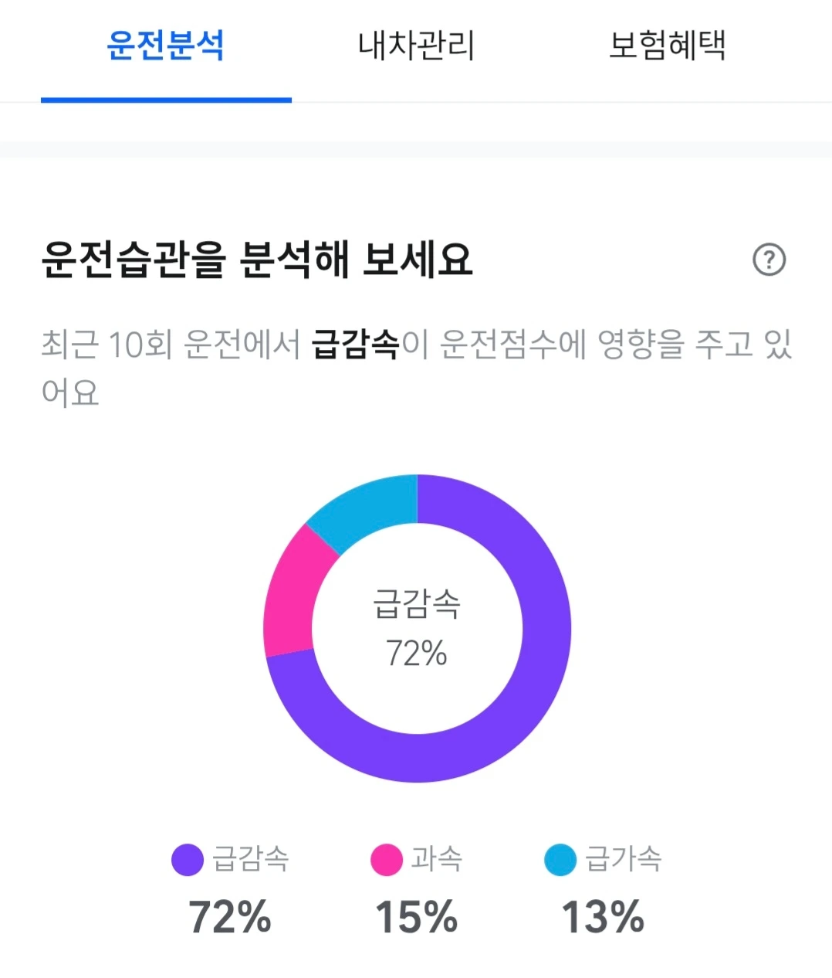Tap the 최근 10회 운전에서 description text
This screenshot has width=832, height=978.
tap(171, 345)
